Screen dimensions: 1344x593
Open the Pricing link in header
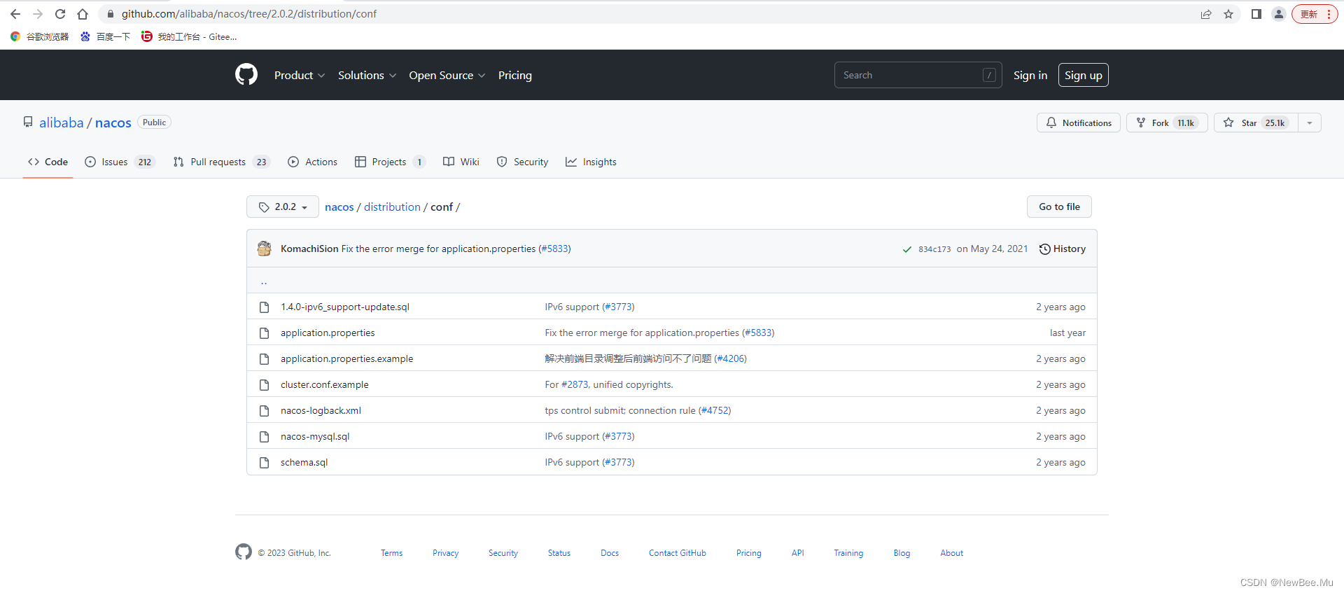point(515,75)
